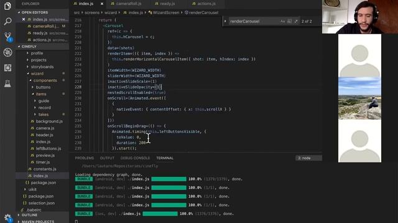Viewport: 398px width, 223px height.
Task: Expand the storyboards folder
Action: tap(42, 67)
